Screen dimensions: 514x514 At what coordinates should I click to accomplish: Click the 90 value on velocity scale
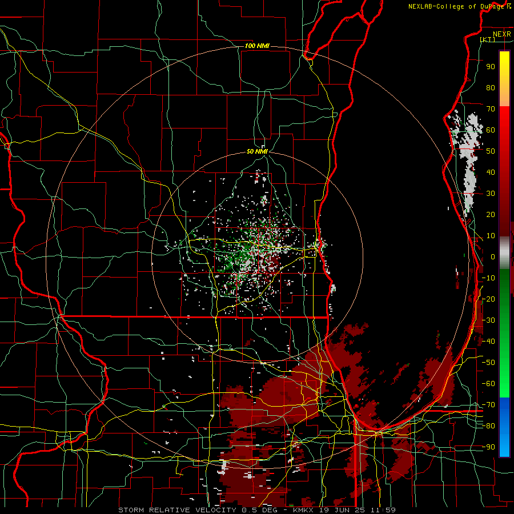(x=491, y=67)
